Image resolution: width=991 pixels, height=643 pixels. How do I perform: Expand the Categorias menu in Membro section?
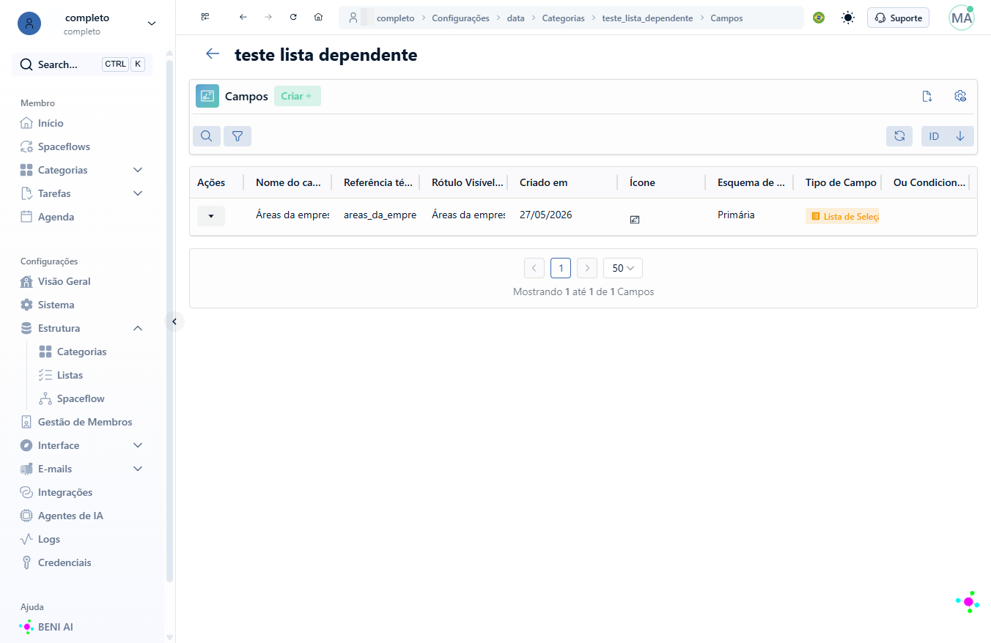coord(138,170)
